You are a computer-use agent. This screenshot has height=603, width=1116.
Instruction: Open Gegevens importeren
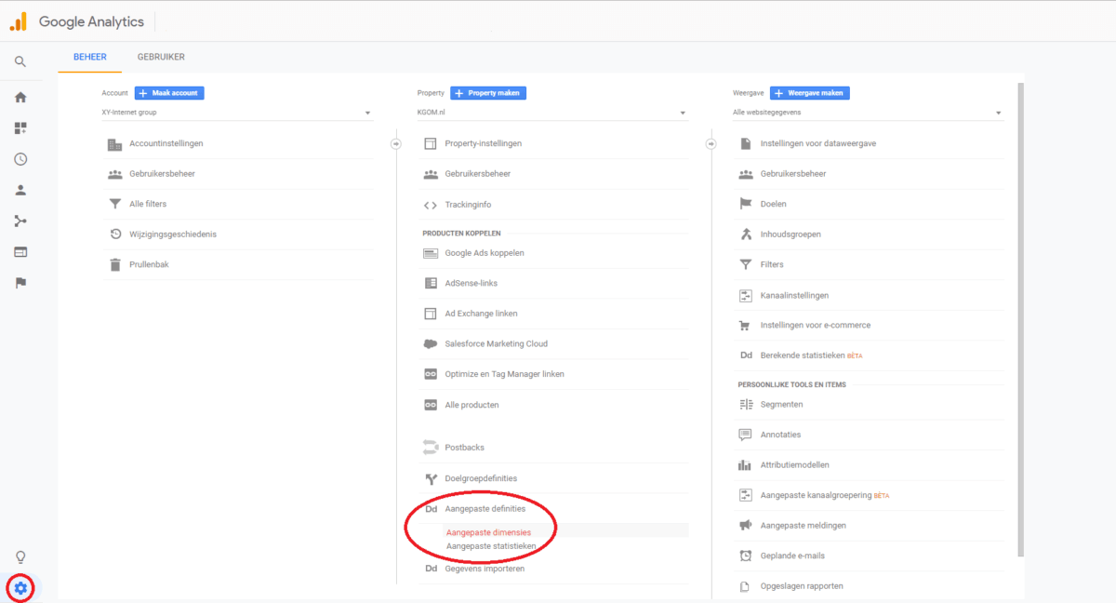(x=484, y=569)
